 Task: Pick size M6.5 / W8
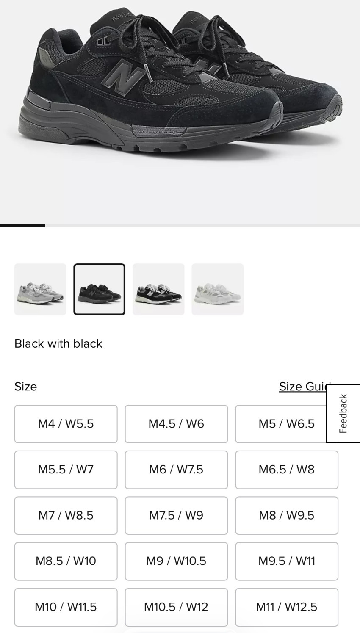click(x=287, y=470)
